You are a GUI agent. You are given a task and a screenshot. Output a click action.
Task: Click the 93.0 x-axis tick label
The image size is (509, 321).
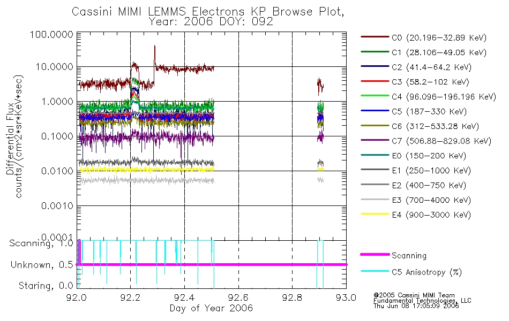coord(346,297)
